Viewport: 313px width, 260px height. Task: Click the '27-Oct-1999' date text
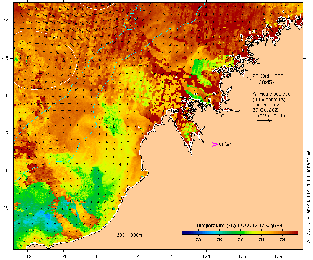pyautogui.click(x=268, y=76)
